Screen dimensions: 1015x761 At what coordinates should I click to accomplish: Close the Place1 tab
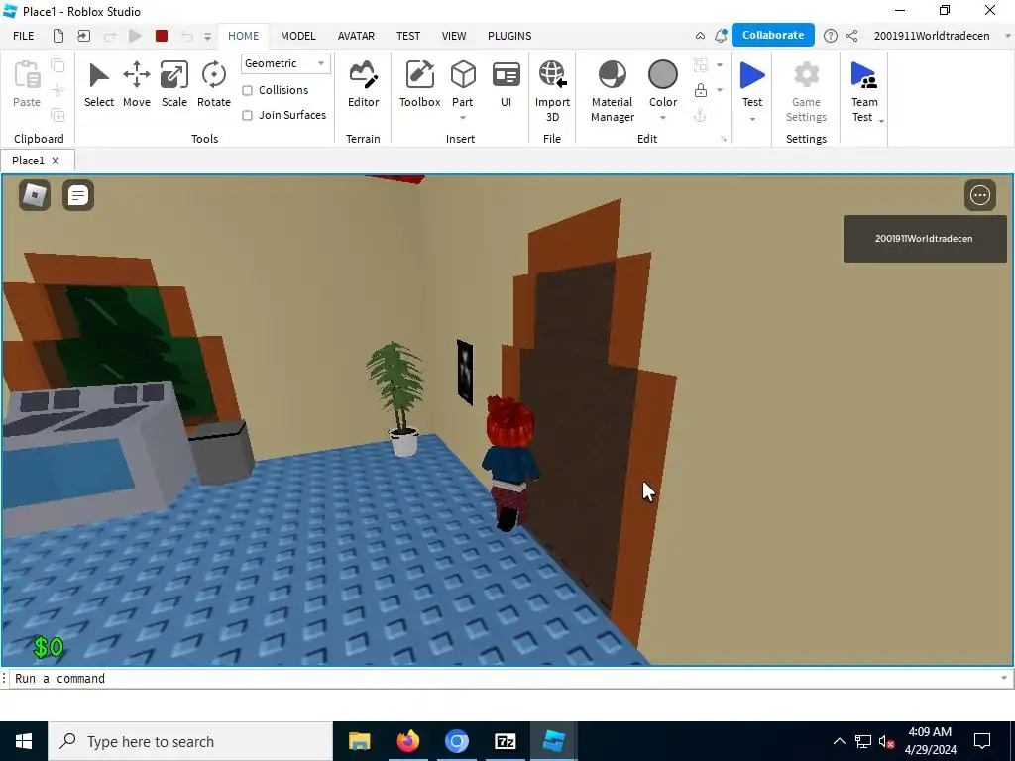(x=56, y=161)
